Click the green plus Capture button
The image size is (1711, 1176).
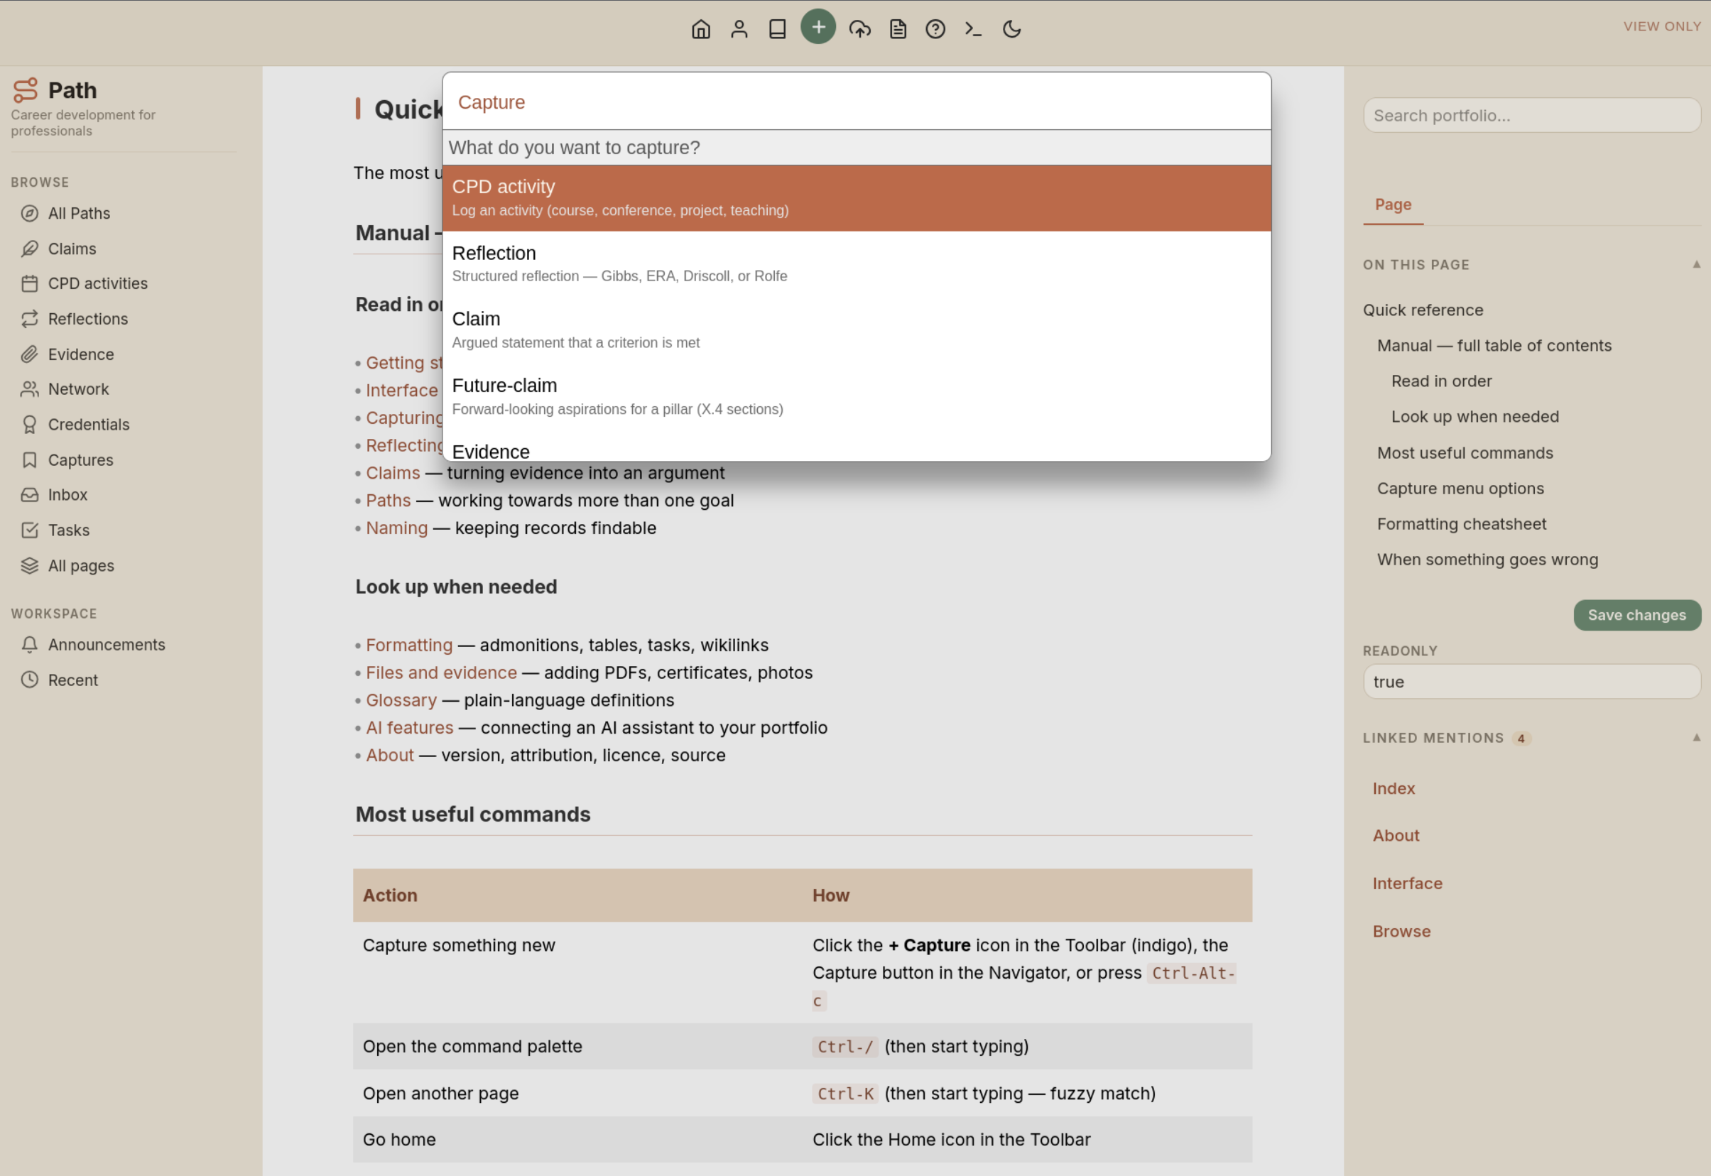click(818, 27)
